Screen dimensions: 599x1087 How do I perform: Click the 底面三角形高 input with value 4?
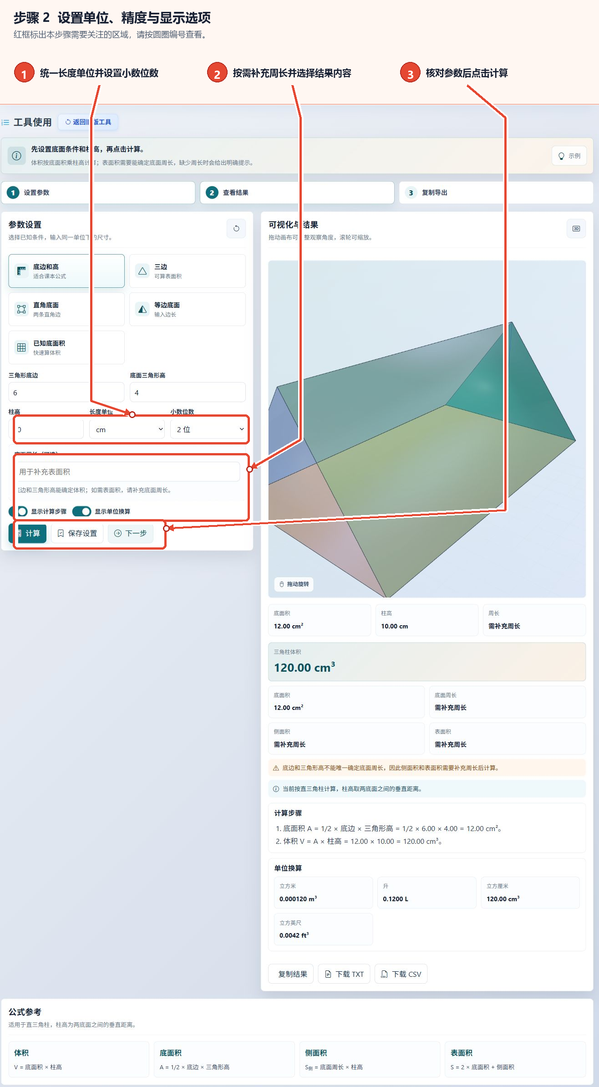click(x=188, y=393)
